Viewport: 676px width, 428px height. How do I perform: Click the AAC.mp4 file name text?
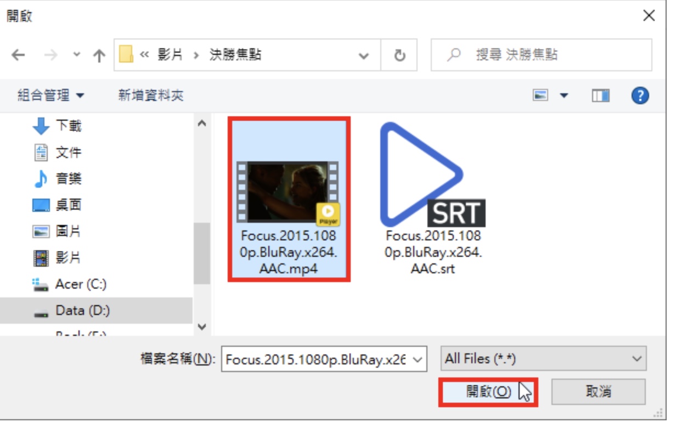click(288, 269)
